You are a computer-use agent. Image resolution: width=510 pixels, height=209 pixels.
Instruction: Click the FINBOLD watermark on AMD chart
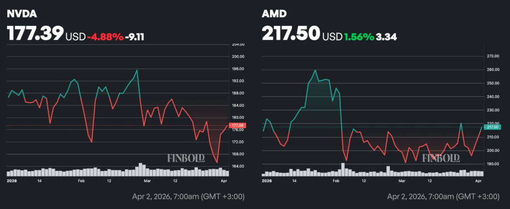tap(441, 158)
